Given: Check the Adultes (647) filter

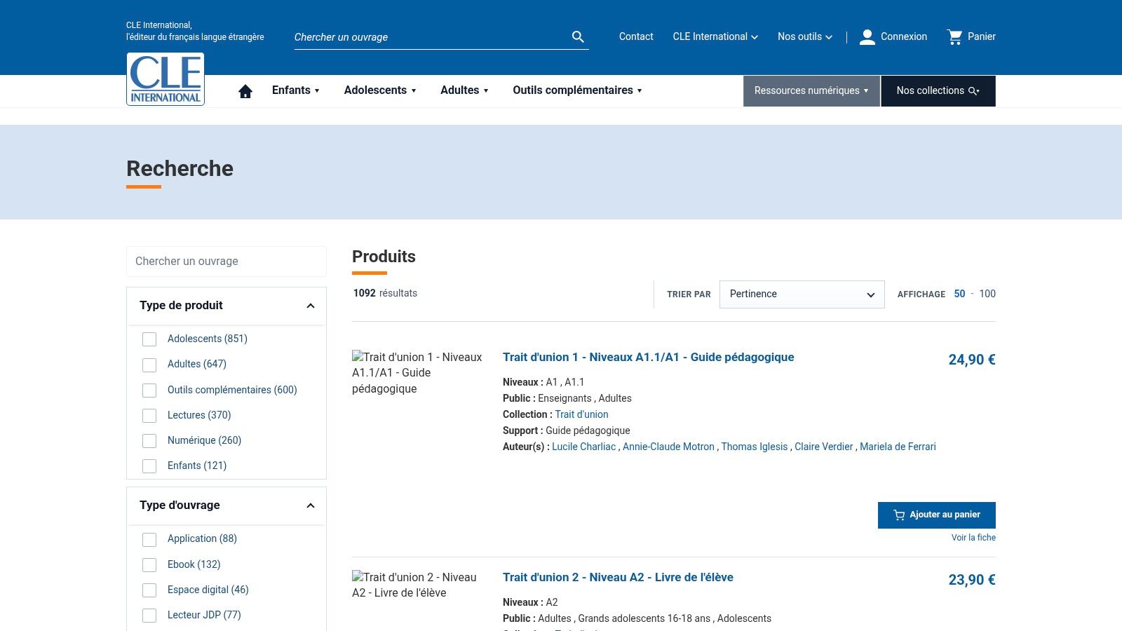Looking at the screenshot, I should [x=149, y=365].
